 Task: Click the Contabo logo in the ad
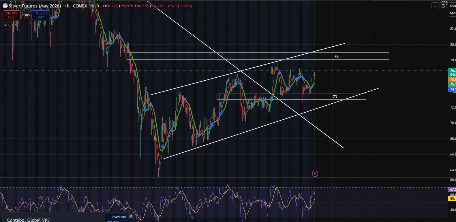click(119, 217)
